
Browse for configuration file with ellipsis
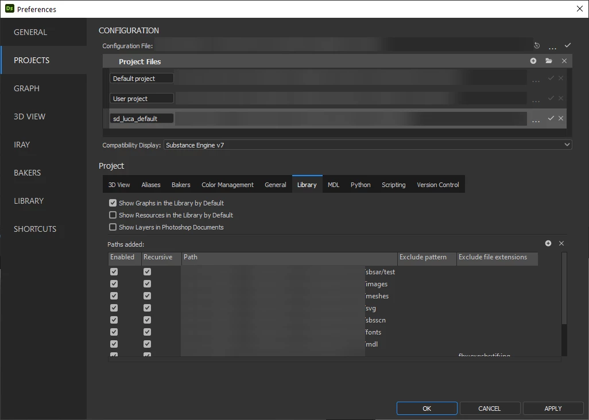[x=552, y=46]
